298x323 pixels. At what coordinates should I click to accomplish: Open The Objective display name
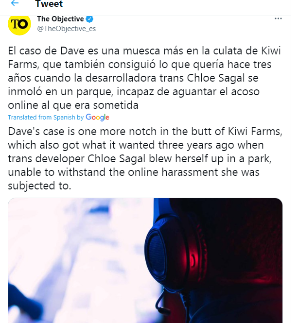tap(60, 19)
